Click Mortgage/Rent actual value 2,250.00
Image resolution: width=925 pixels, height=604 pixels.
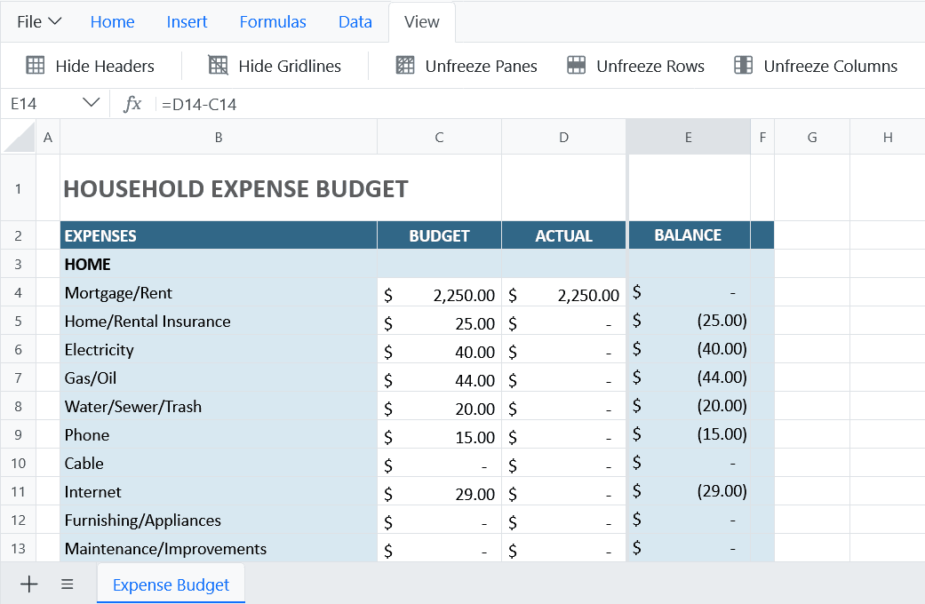[564, 293]
